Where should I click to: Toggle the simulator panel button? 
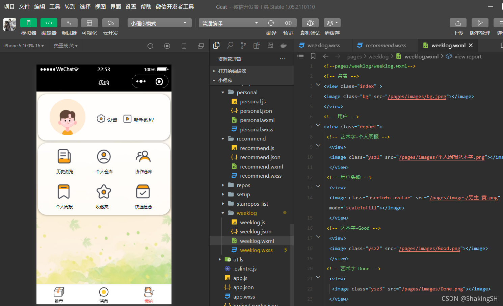[x=29, y=23]
